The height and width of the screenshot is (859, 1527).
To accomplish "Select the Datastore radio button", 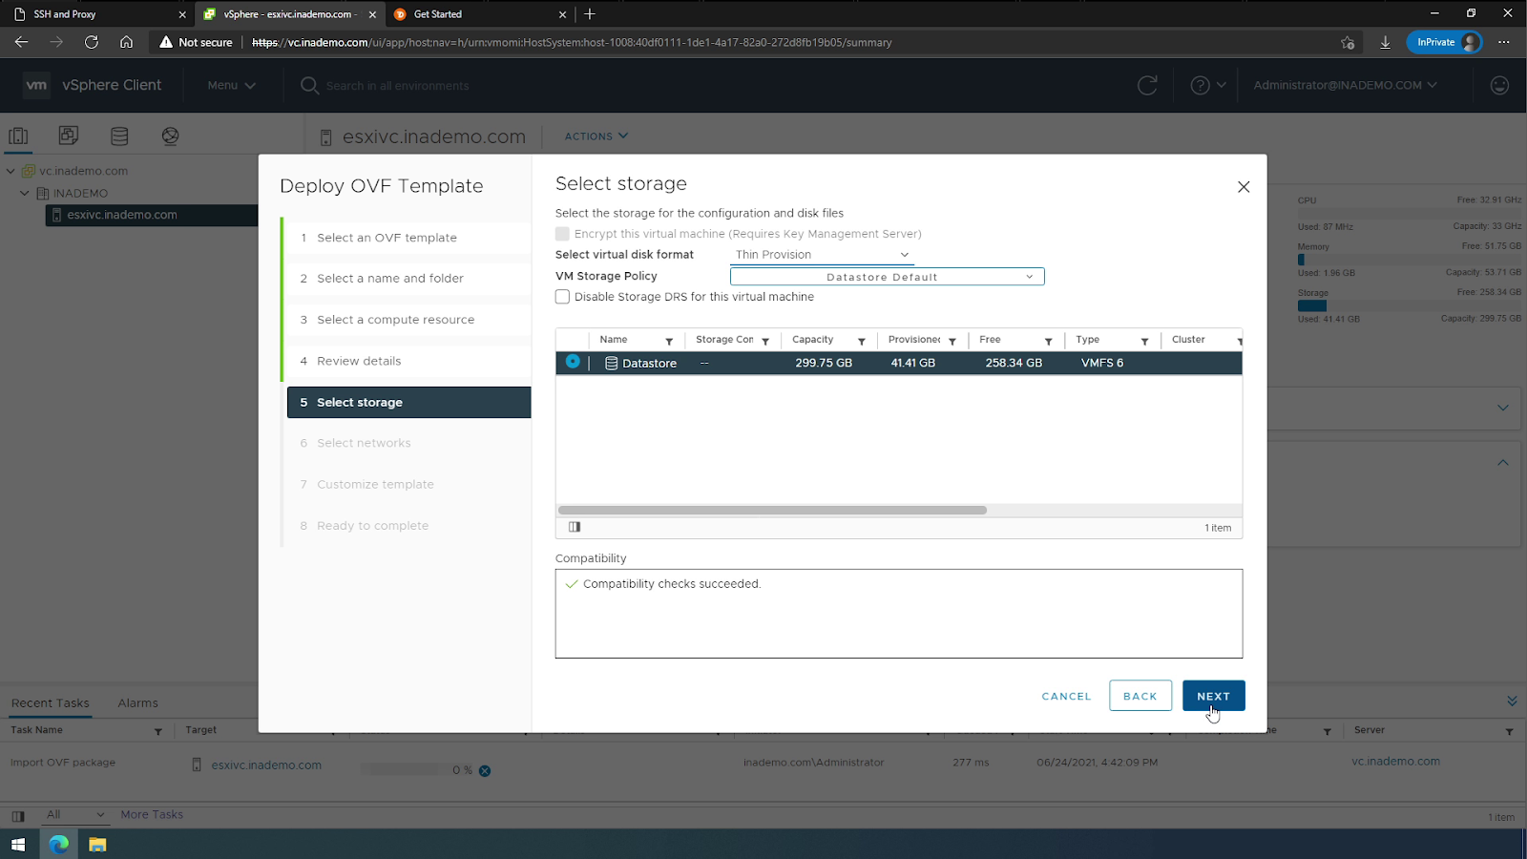I will click(x=573, y=362).
